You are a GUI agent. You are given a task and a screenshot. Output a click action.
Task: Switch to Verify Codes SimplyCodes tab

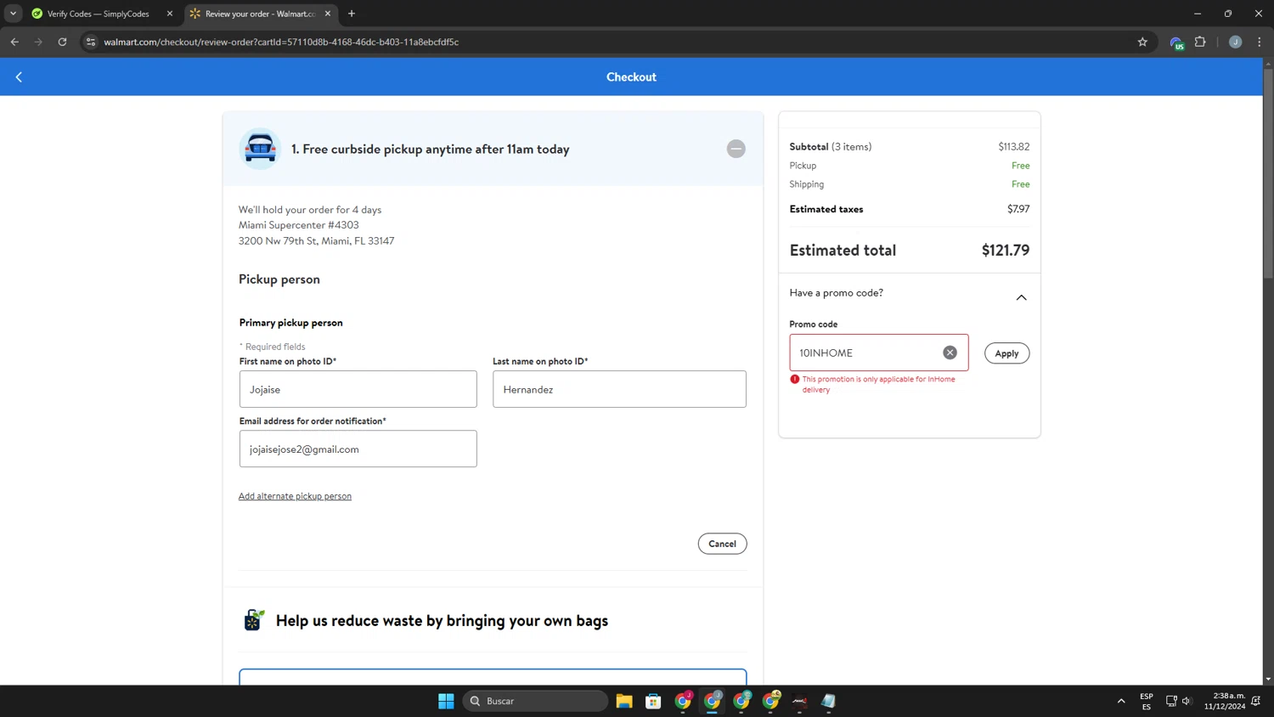coord(98,14)
